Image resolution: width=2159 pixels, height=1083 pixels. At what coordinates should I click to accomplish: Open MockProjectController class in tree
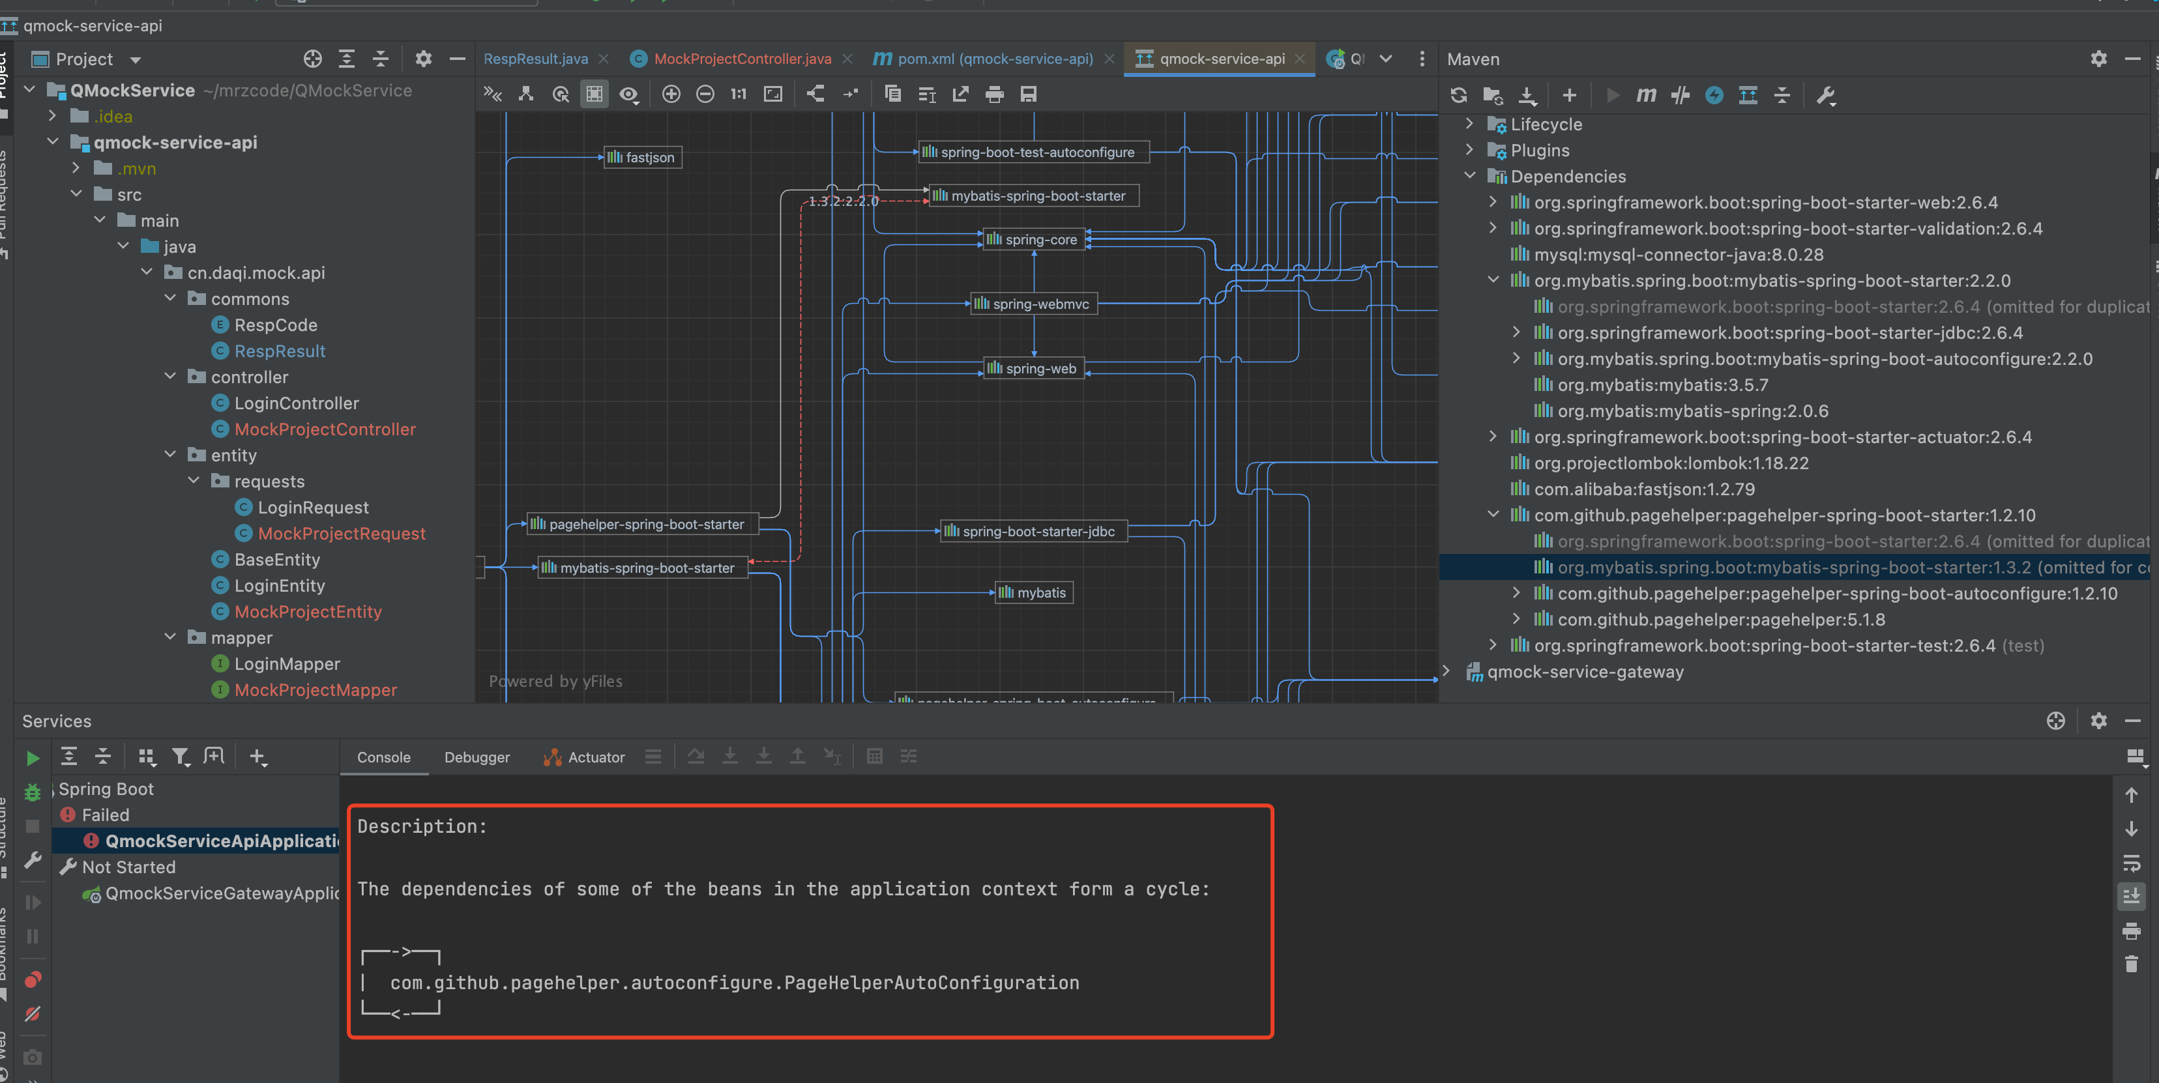pos(325,429)
